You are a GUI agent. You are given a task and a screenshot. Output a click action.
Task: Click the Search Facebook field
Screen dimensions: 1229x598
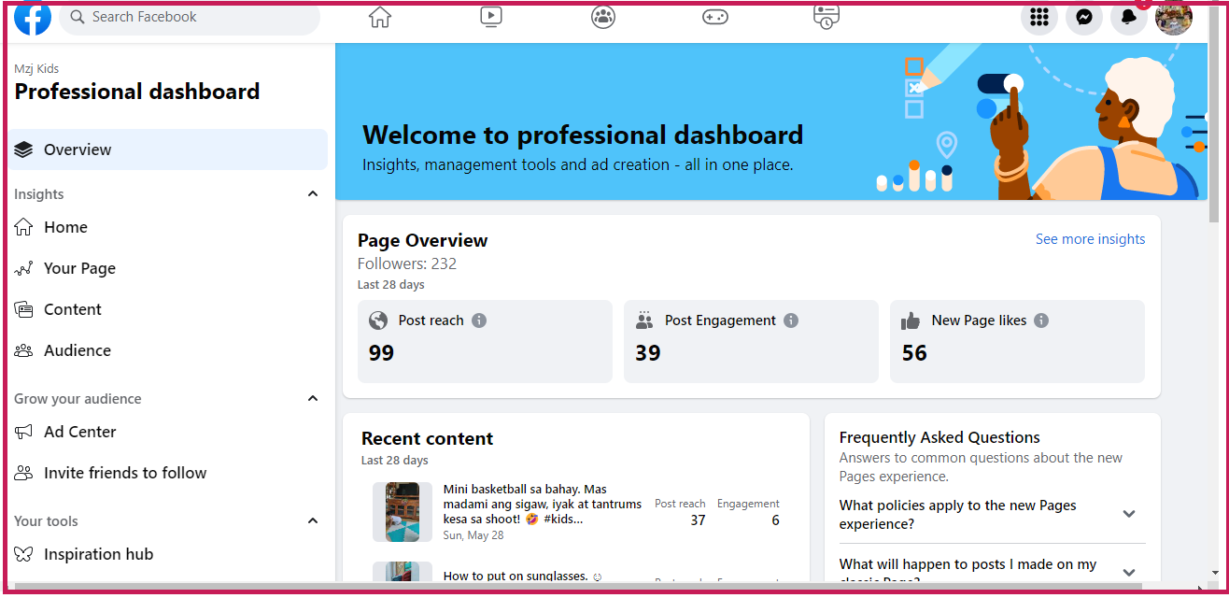(x=190, y=17)
